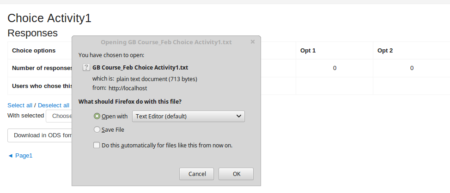Viewport: 450px width, 193px height.
Task: Click the Select all link
Action: click(x=20, y=105)
